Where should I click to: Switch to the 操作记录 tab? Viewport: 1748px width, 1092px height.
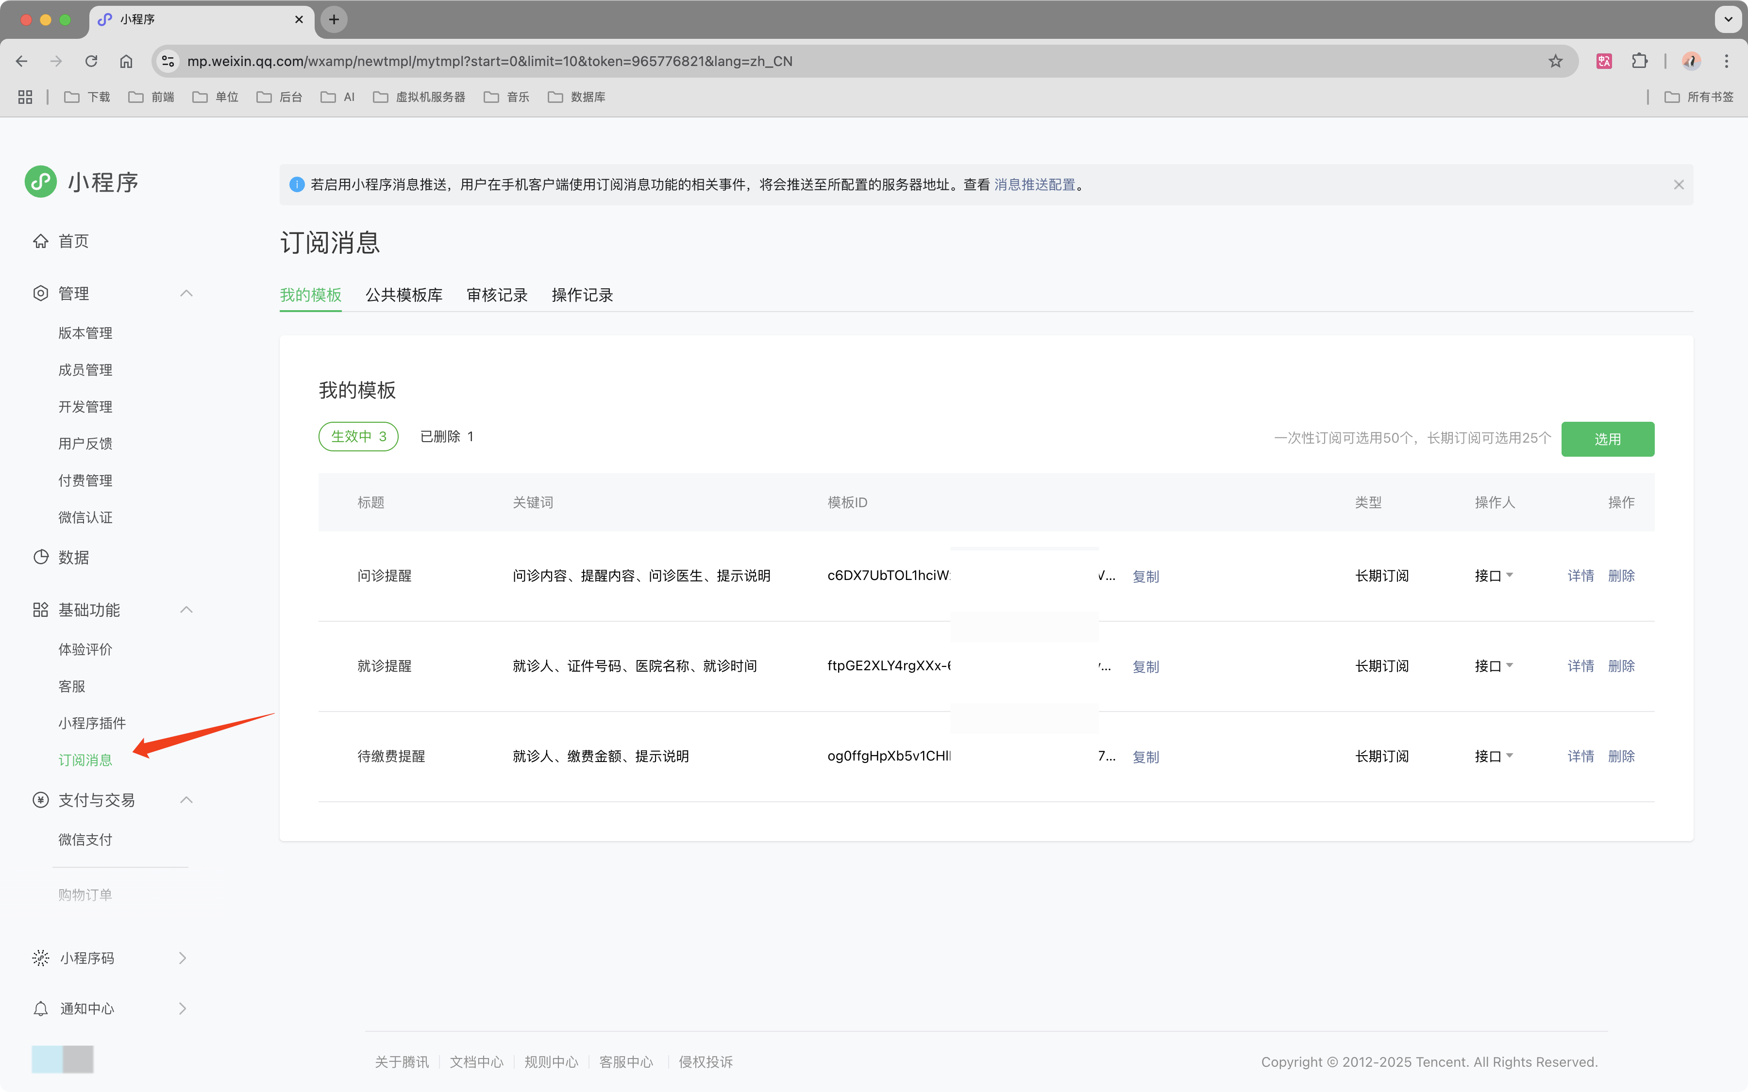pyautogui.click(x=582, y=295)
